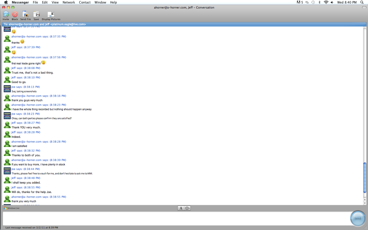Click message 'Thanks to both of you.'
This screenshot has width=368, height=230.
pos(26,155)
